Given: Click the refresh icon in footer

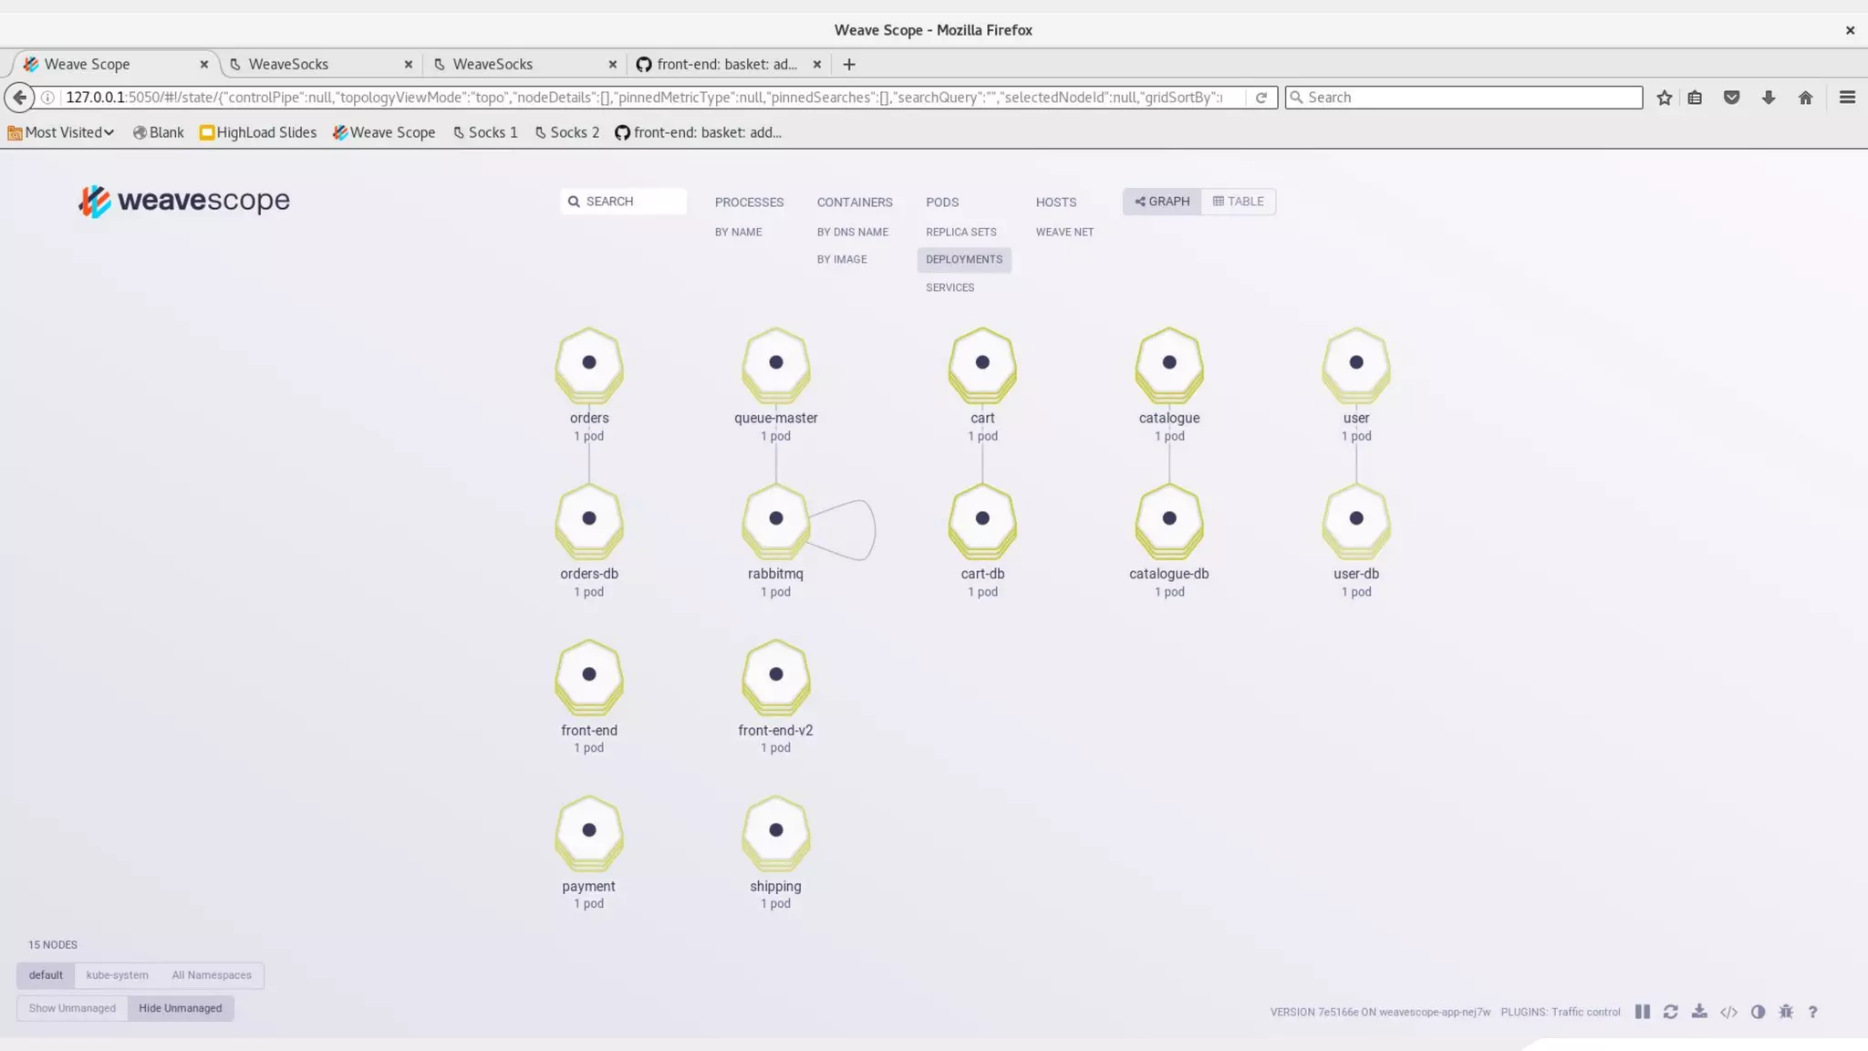Looking at the screenshot, I should coord(1670,1012).
